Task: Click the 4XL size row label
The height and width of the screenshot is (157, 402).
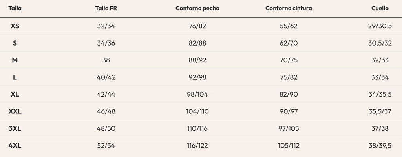Action: (15, 146)
